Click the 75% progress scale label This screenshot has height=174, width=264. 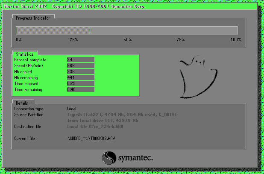tap(181, 40)
